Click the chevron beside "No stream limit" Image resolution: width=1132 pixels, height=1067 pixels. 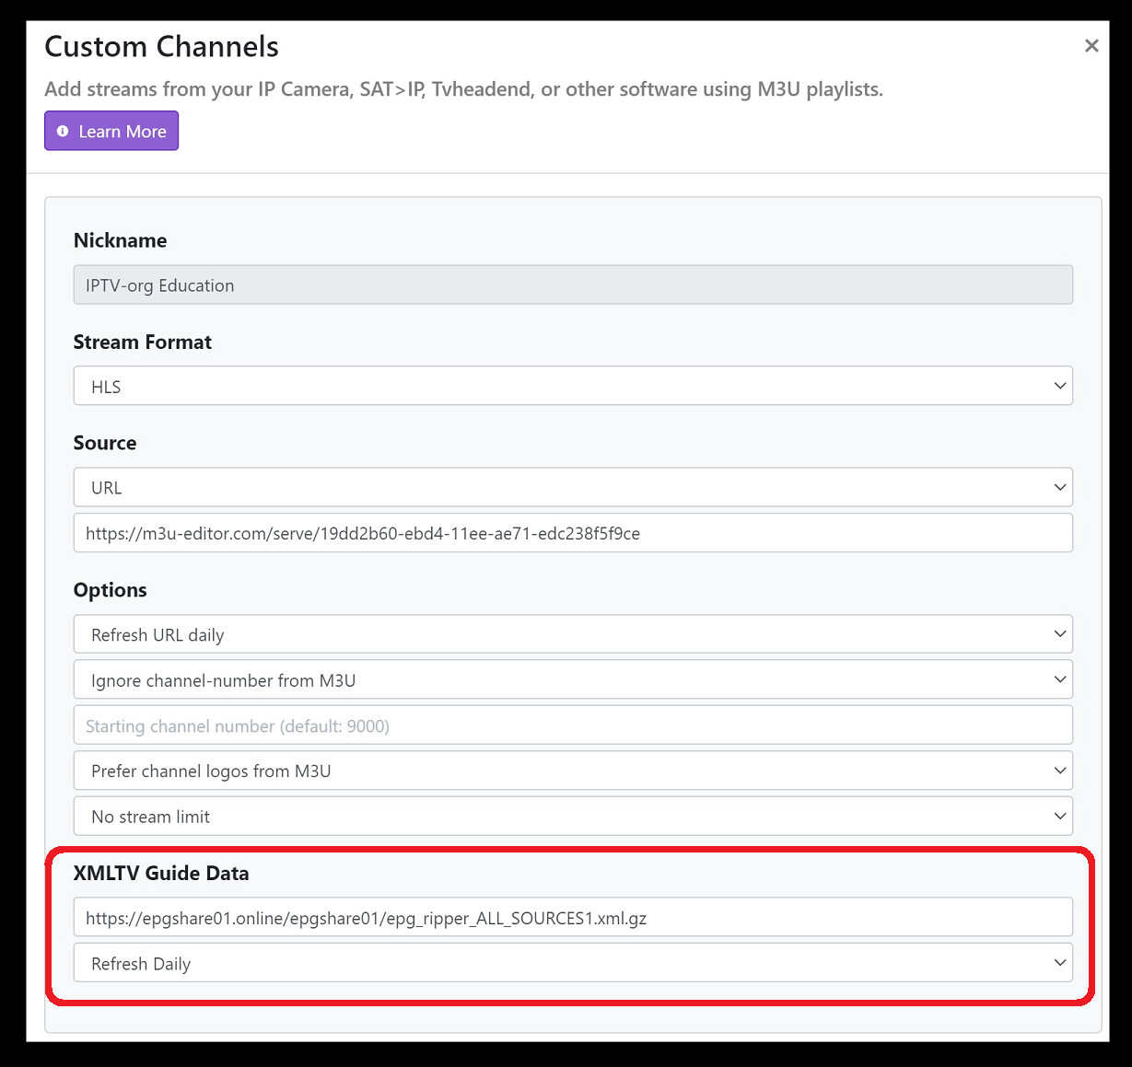tap(1059, 816)
